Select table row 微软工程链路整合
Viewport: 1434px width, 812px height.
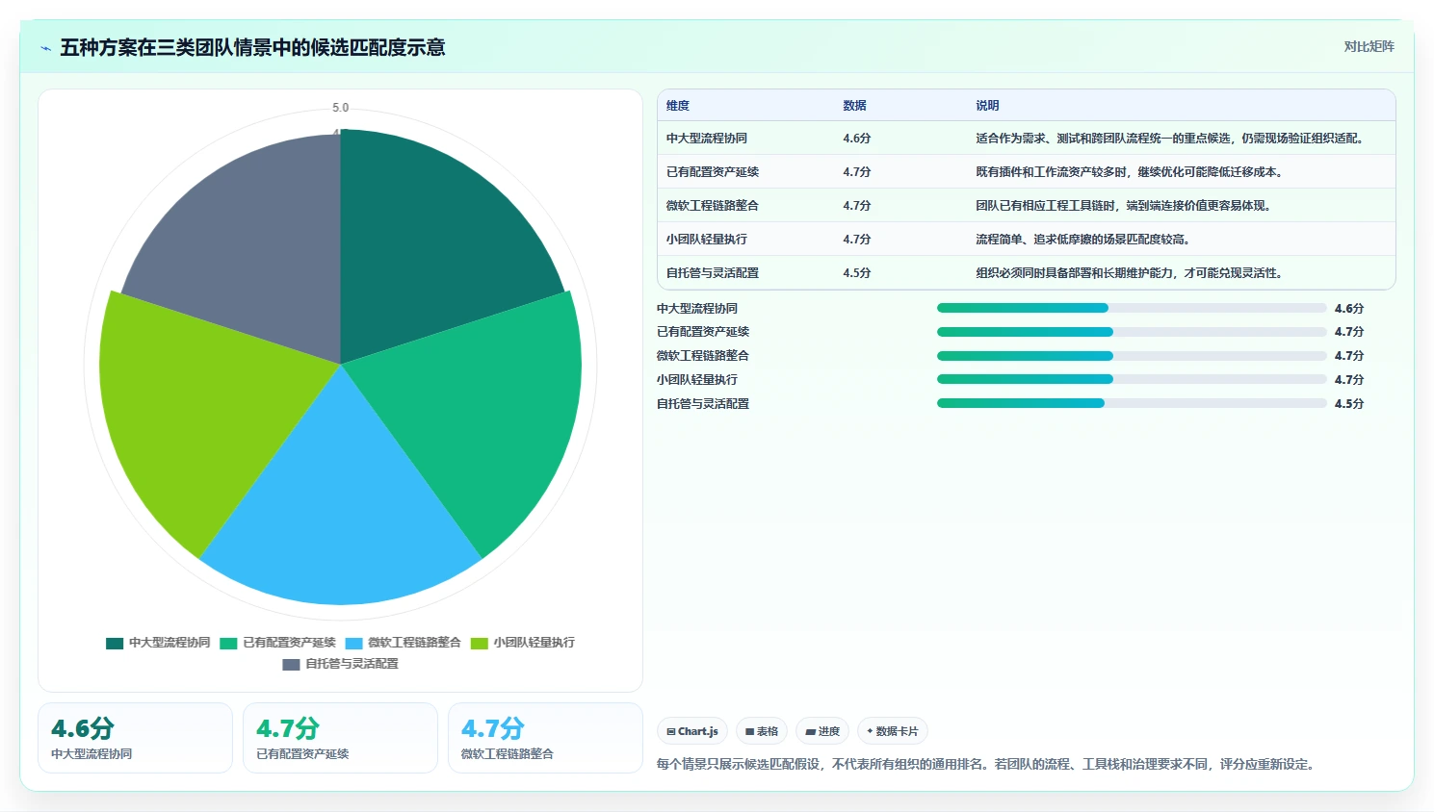(x=1026, y=206)
